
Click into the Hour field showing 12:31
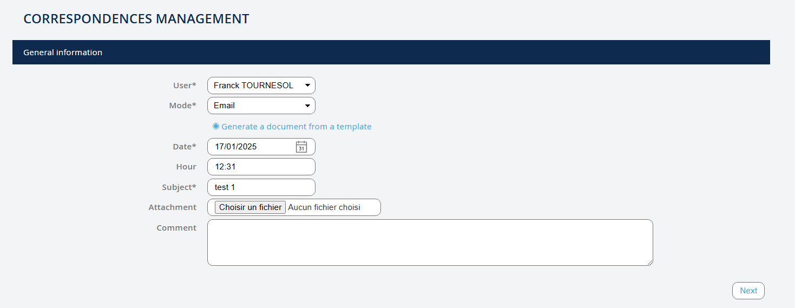click(x=261, y=167)
